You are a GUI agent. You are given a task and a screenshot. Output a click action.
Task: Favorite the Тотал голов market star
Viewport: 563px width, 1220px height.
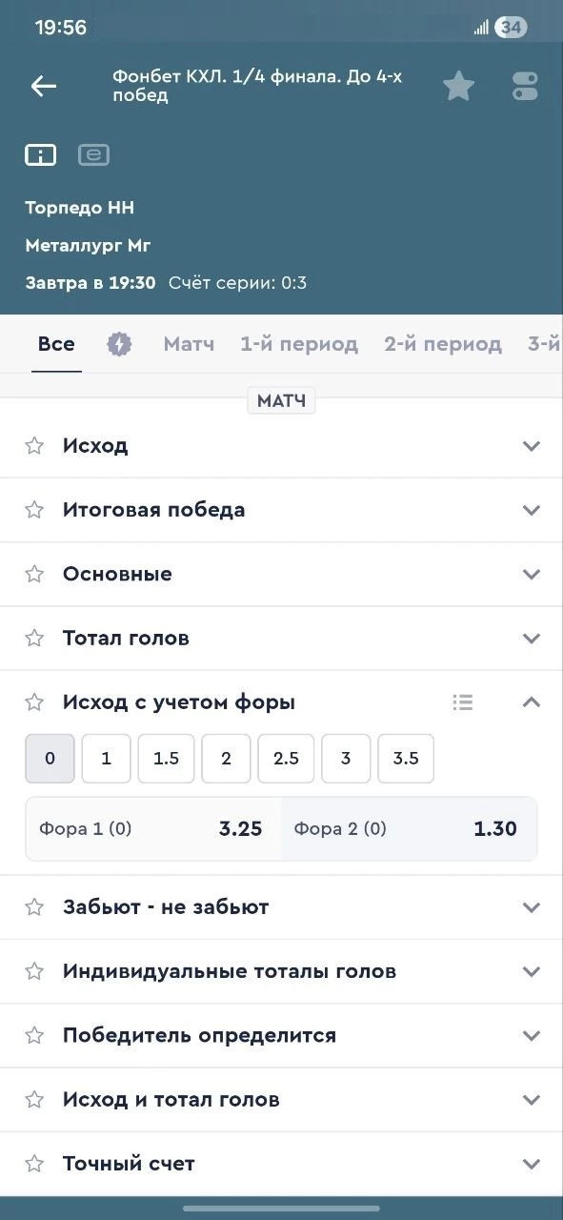tap(33, 638)
